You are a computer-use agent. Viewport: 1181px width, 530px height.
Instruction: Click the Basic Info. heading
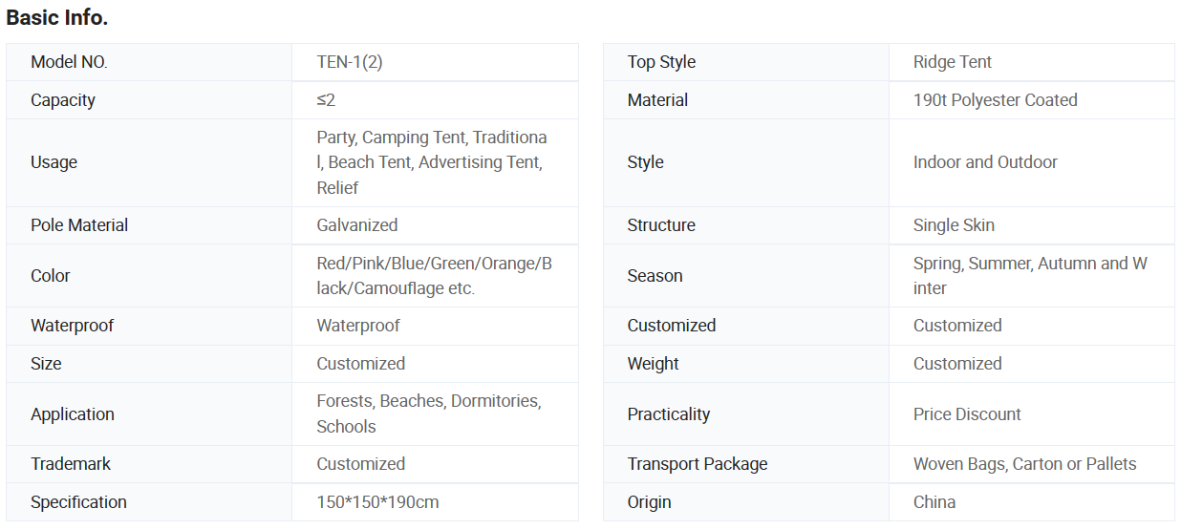tap(57, 17)
